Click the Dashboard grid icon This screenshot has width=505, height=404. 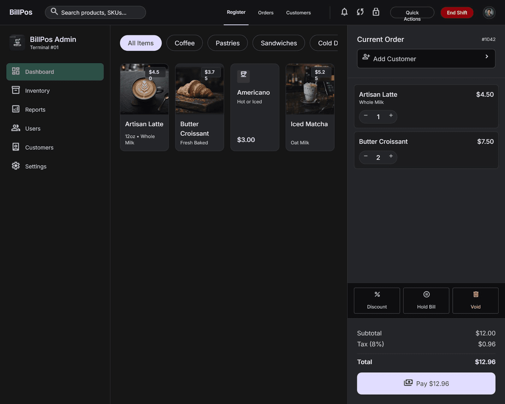click(16, 71)
